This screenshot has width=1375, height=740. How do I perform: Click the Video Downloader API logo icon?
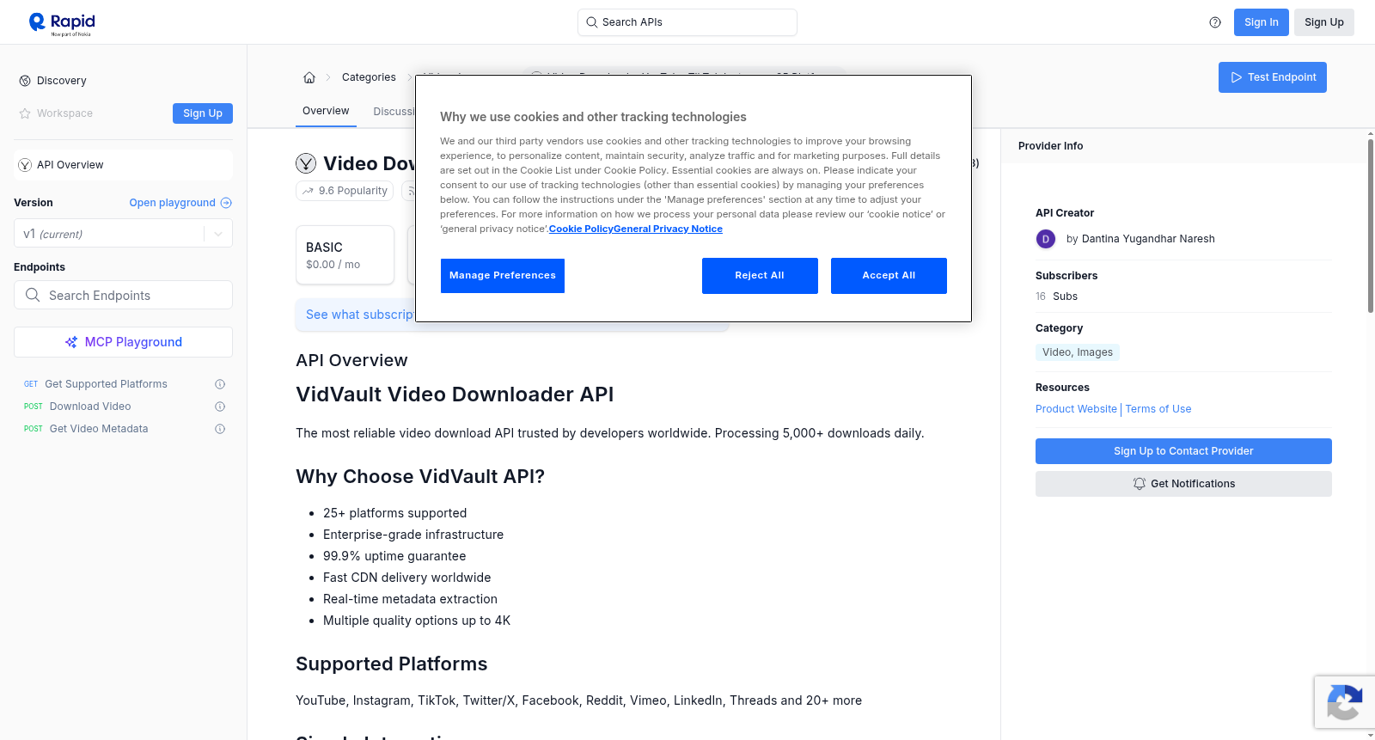pos(306,163)
